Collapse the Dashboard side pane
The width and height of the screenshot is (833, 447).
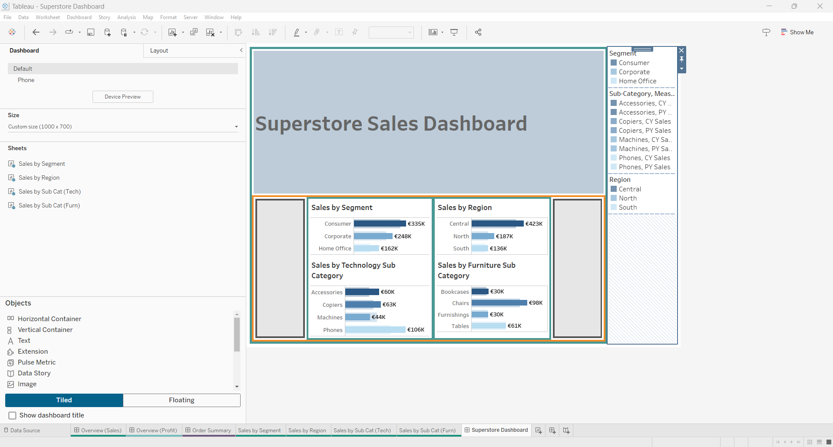pyautogui.click(x=241, y=50)
